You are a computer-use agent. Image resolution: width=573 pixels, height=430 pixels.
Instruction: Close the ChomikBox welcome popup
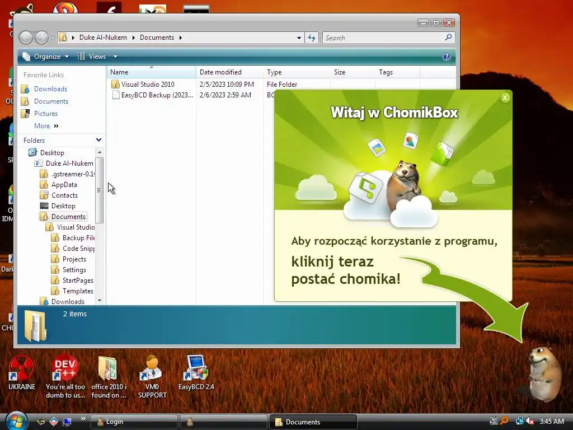[x=505, y=97]
